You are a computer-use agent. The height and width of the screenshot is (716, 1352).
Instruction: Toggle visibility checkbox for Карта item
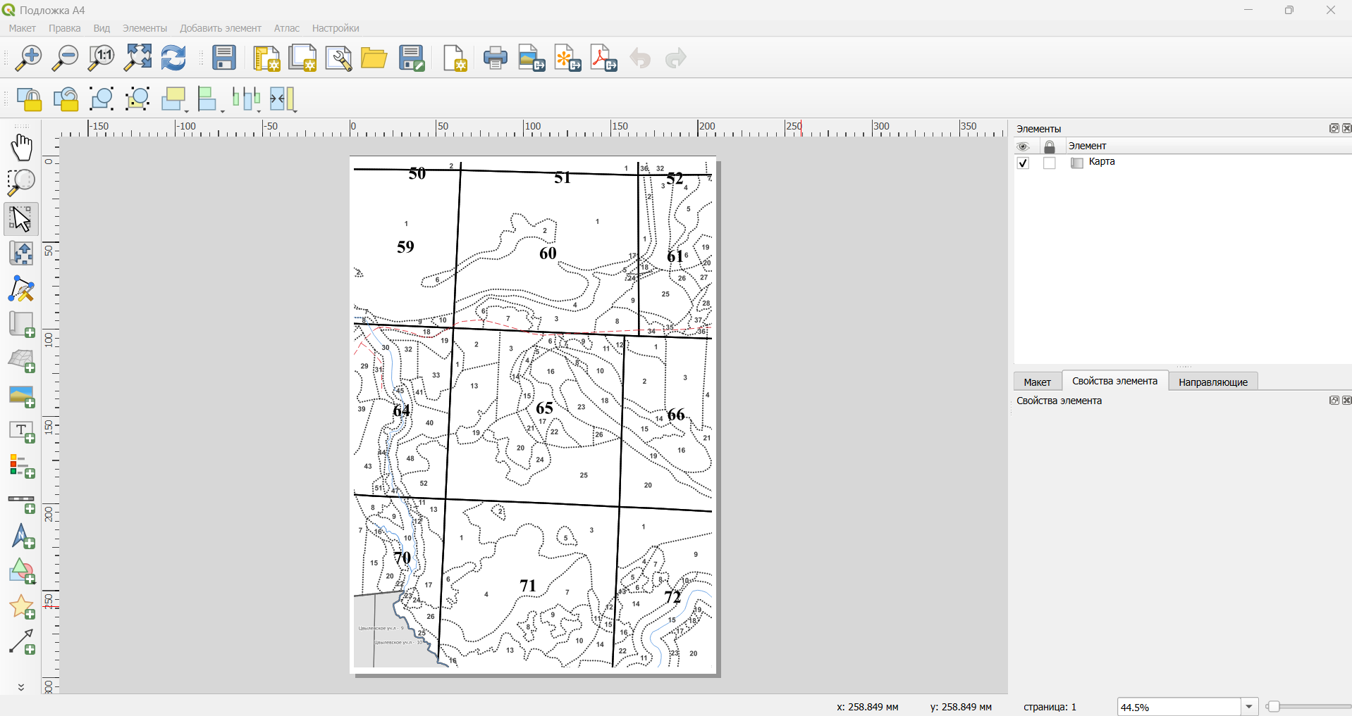click(1024, 163)
